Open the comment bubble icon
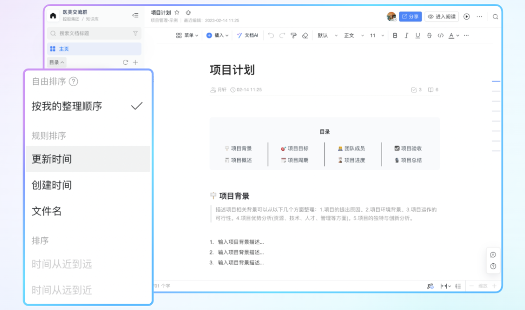Screen dimensions: 525x310 point(493,255)
